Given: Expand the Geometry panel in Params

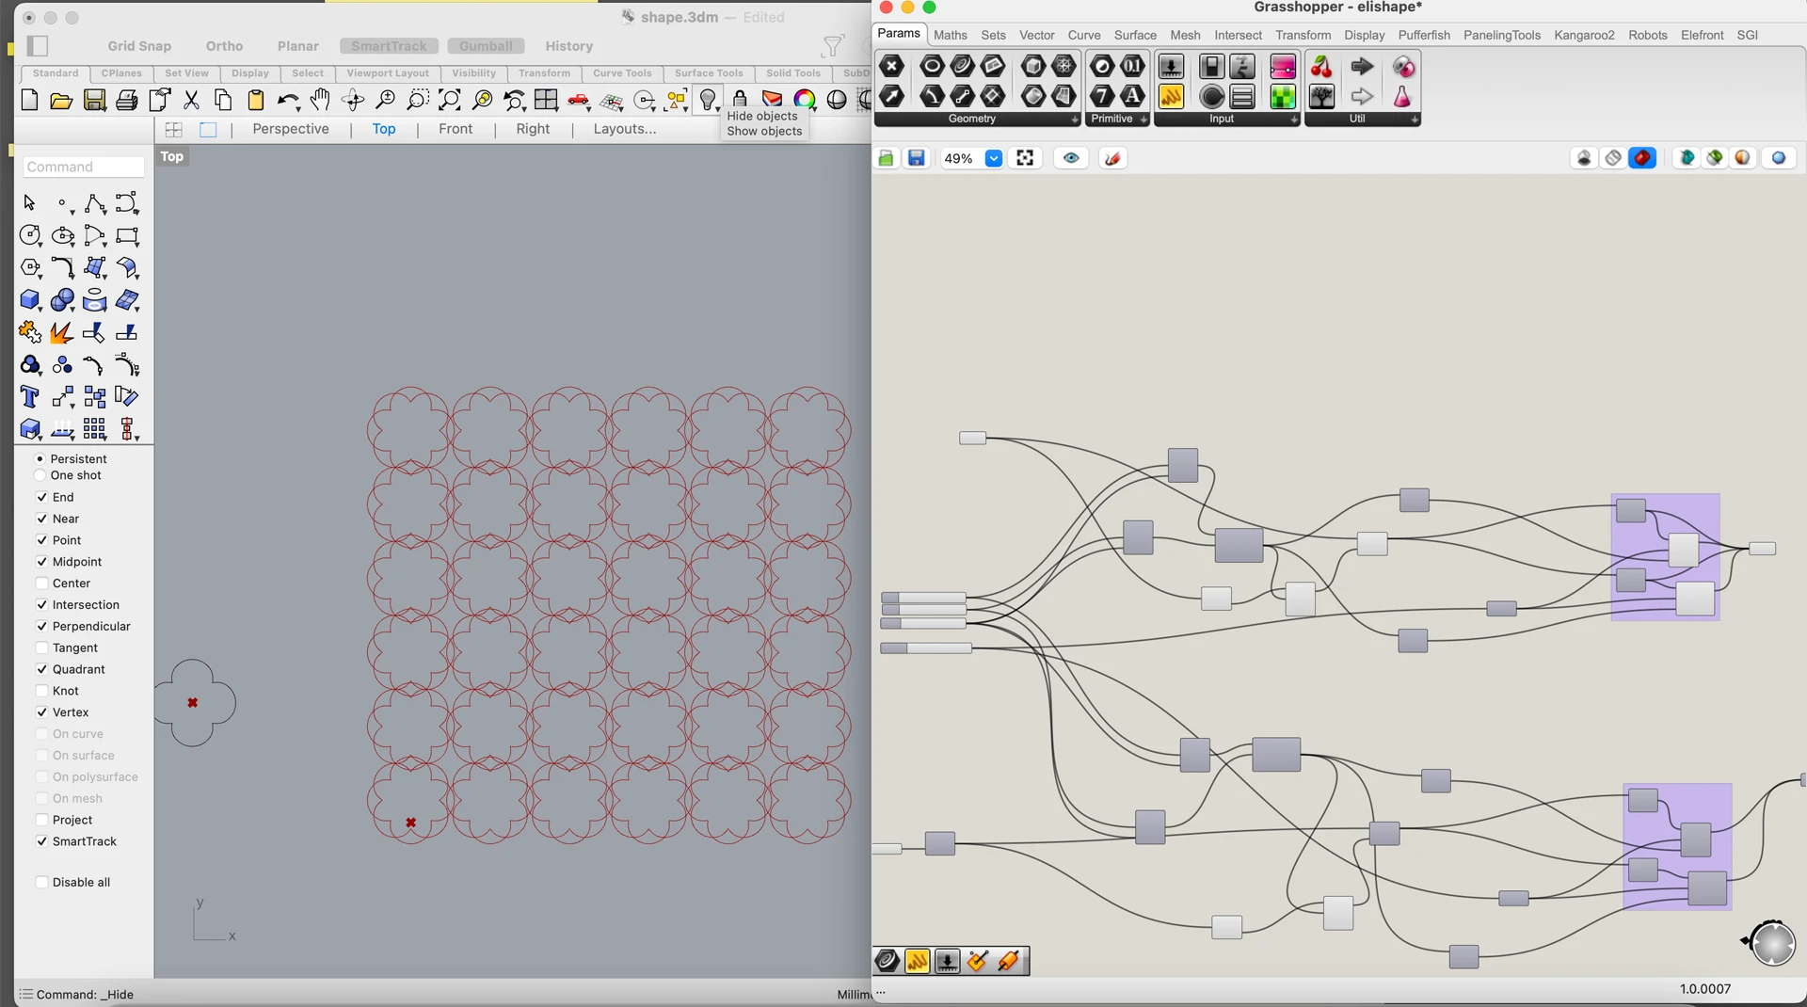Looking at the screenshot, I should [1074, 120].
